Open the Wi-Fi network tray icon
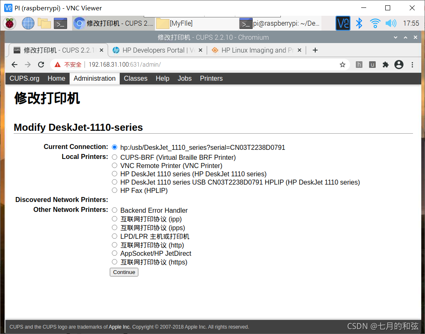 click(375, 23)
